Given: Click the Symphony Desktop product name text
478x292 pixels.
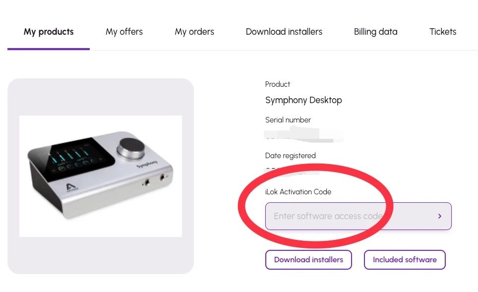Looking at the screenshot, I should point(303,100).
